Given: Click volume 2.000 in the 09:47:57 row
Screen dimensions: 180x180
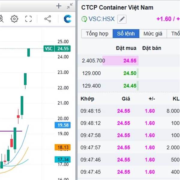Looking at the screenshot, I should tap(173, 147).
